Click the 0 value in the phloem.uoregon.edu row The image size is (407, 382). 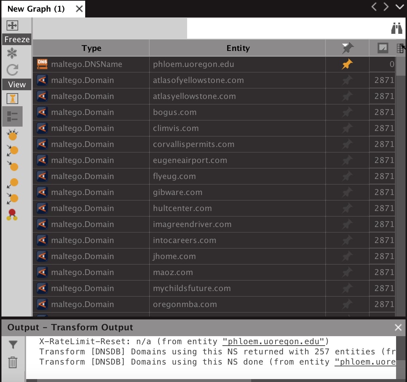[x=392, y=64]
